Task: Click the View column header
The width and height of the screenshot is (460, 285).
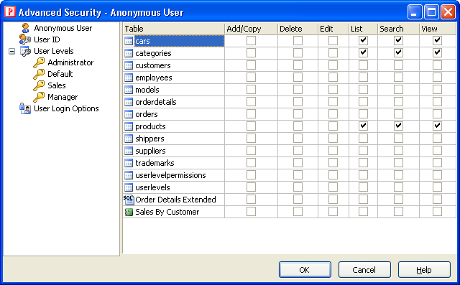Action: click(438, 29)
